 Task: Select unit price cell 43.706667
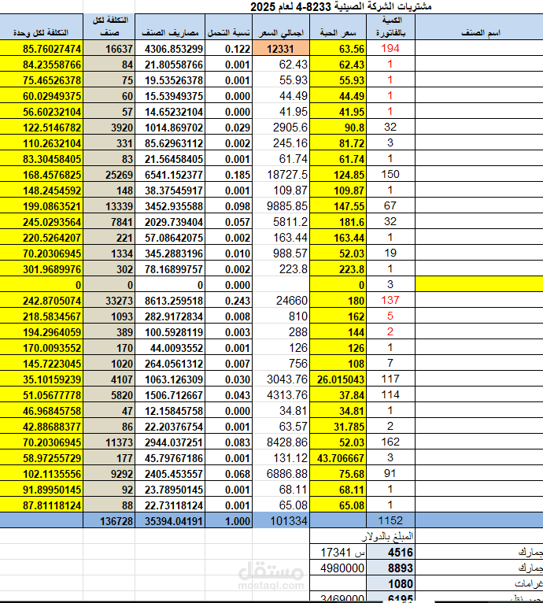click(338, 458)
